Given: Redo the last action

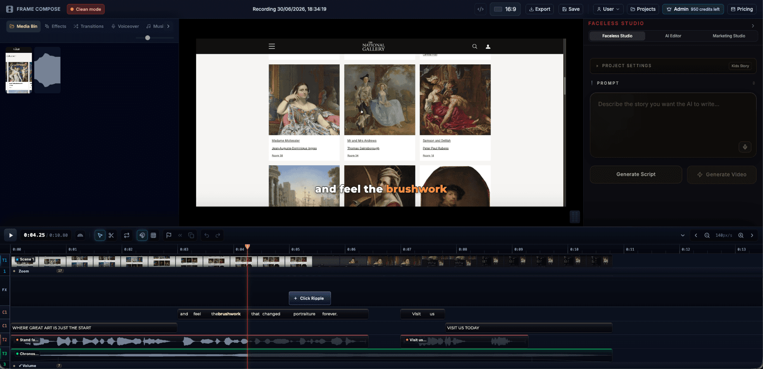Looking at the screenshot, I should point(218,235).
